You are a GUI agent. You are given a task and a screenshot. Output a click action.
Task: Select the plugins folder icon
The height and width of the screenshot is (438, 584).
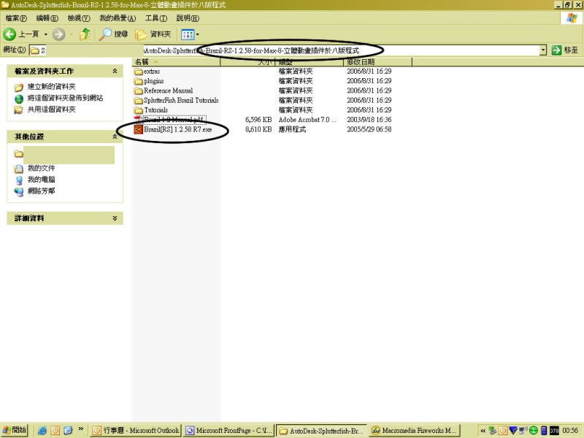point(139,81)
